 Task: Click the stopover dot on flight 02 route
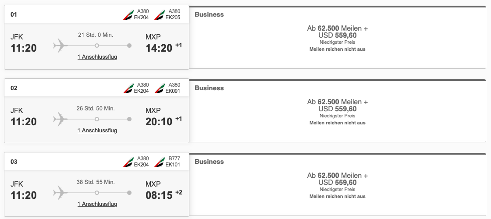point(97,119)
